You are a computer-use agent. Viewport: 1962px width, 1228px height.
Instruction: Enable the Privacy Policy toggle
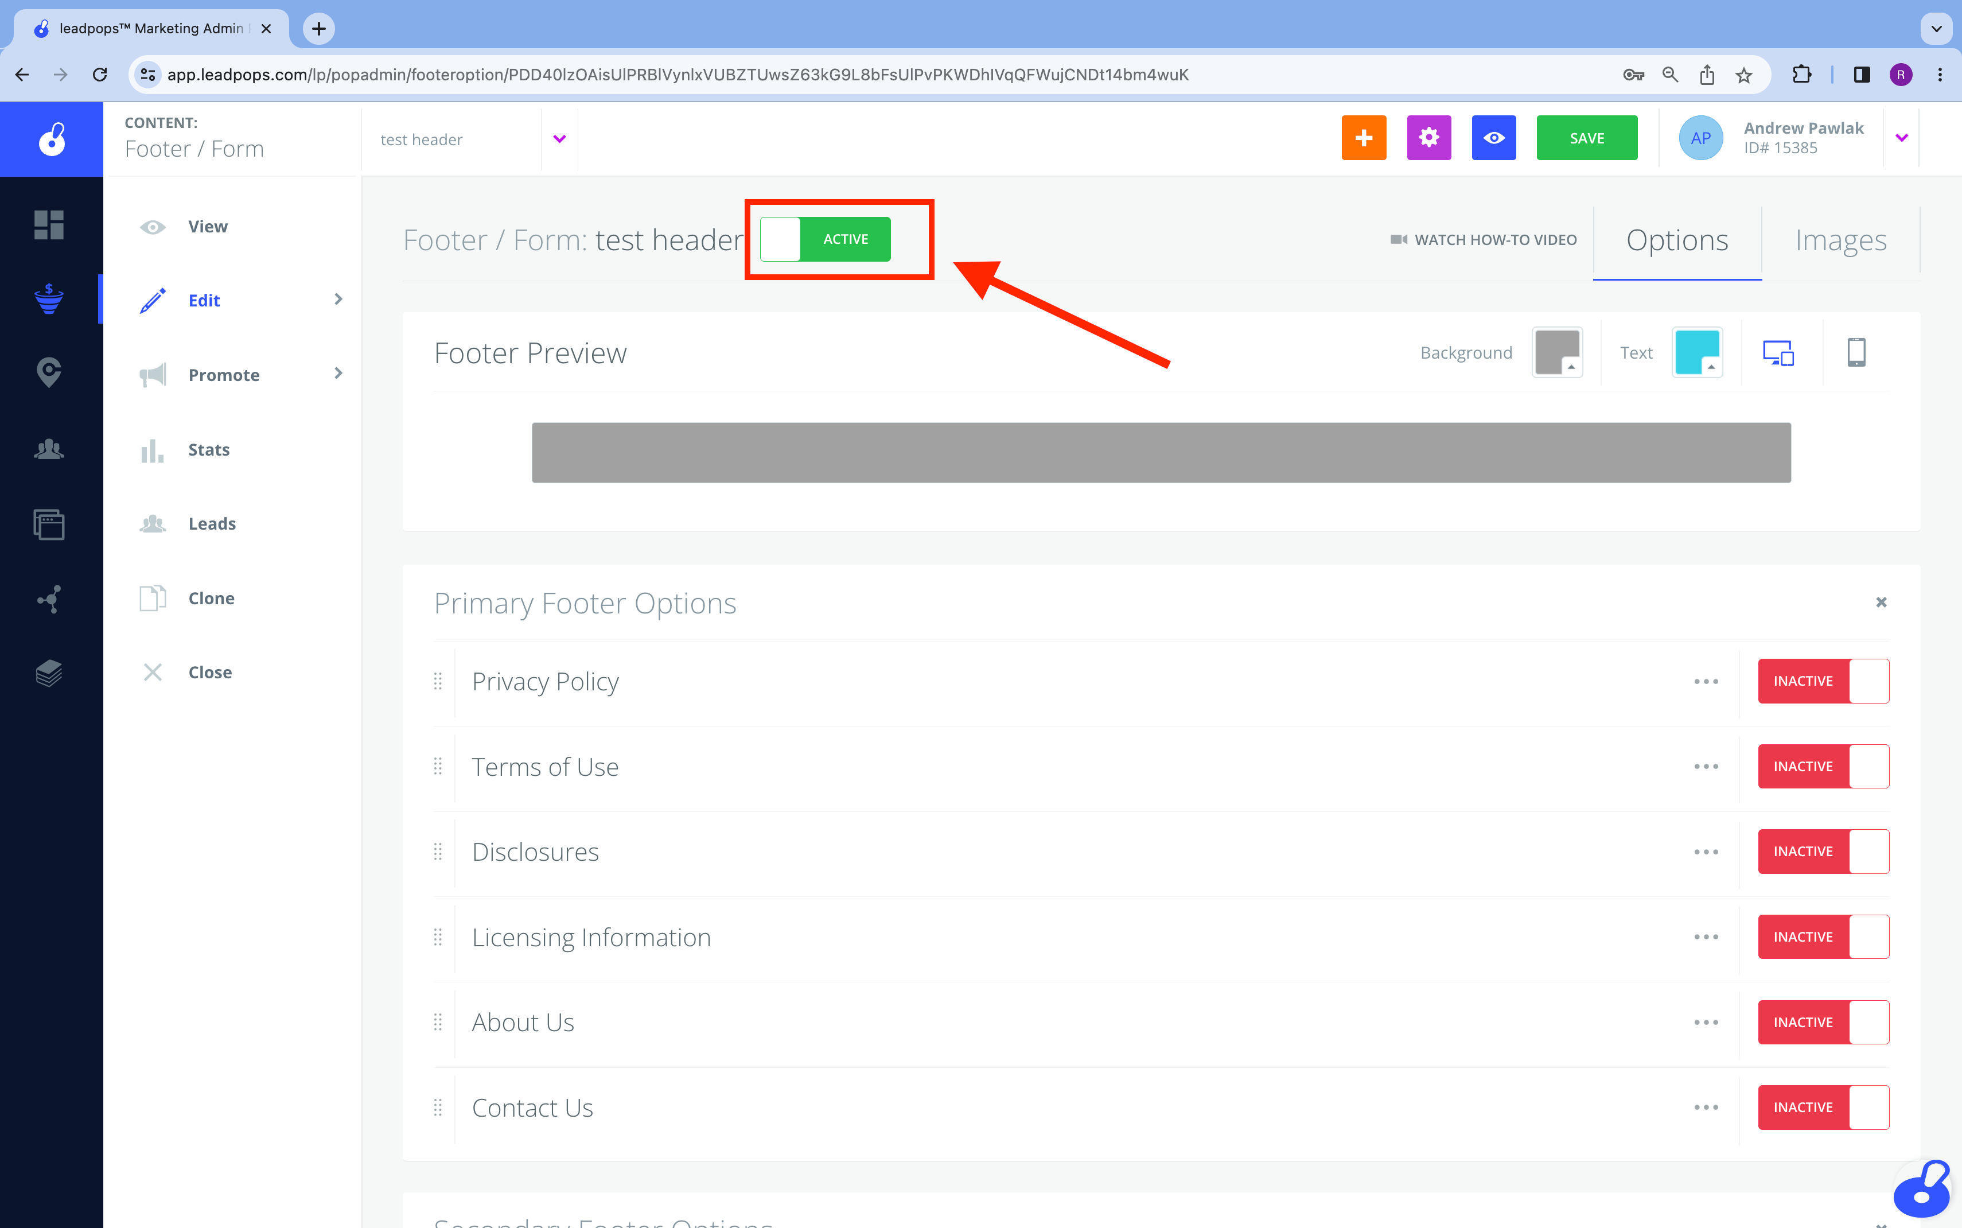(x=1823, y=681)
